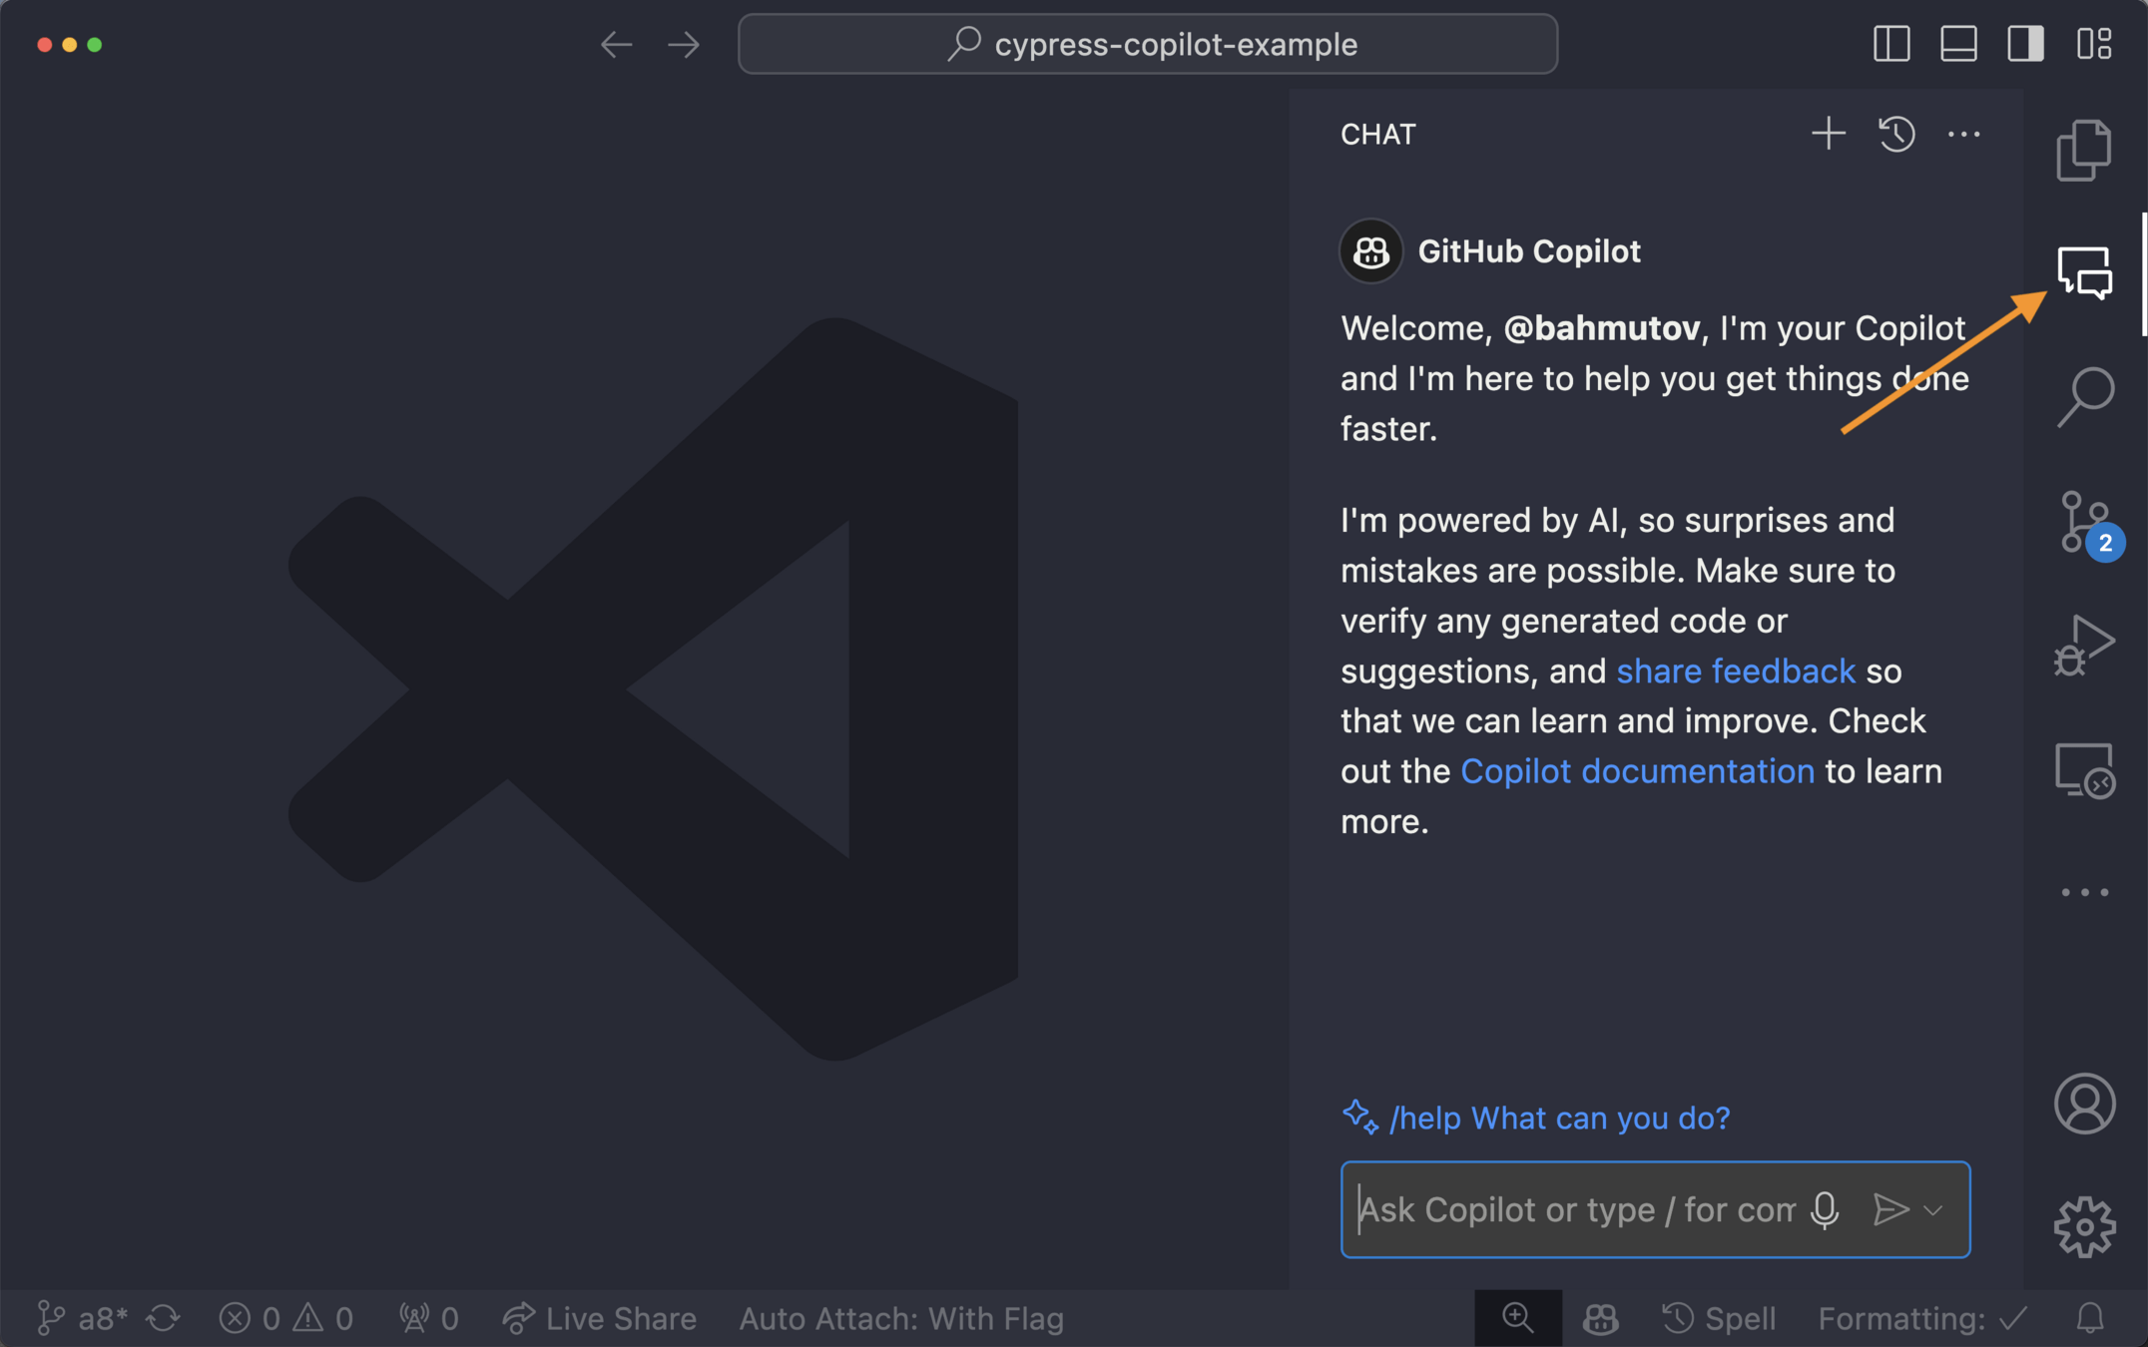Start a new chat with plus icon

tap(1828, 134)
